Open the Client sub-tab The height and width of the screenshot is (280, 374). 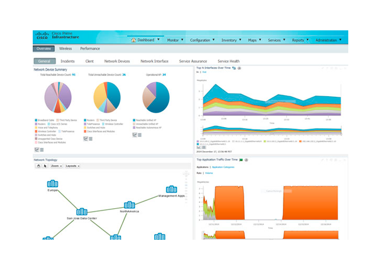click(89, 61)
